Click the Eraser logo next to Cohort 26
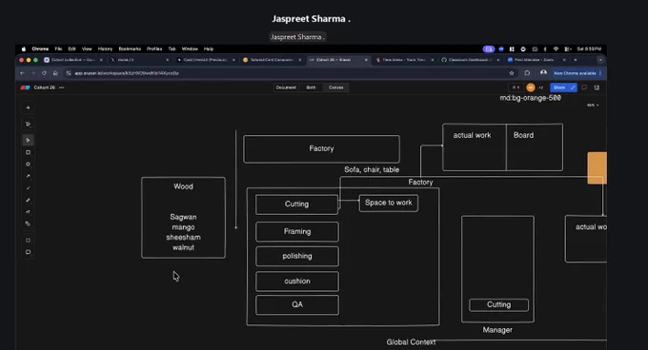 coord(25,87)
